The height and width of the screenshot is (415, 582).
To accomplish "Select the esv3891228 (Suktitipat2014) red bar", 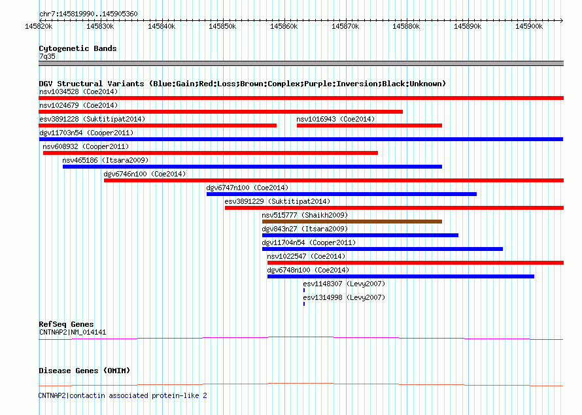I will [x=158, y=125].
